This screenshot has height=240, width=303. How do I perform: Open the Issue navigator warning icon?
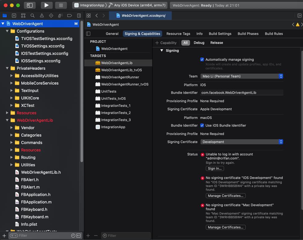pos(42,16)
